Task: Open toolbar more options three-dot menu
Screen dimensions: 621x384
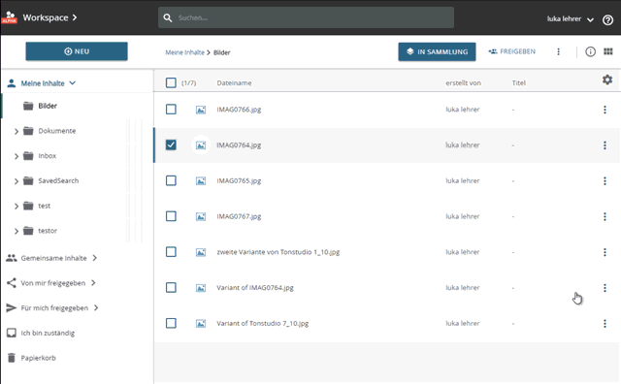Action: point(559,51)
